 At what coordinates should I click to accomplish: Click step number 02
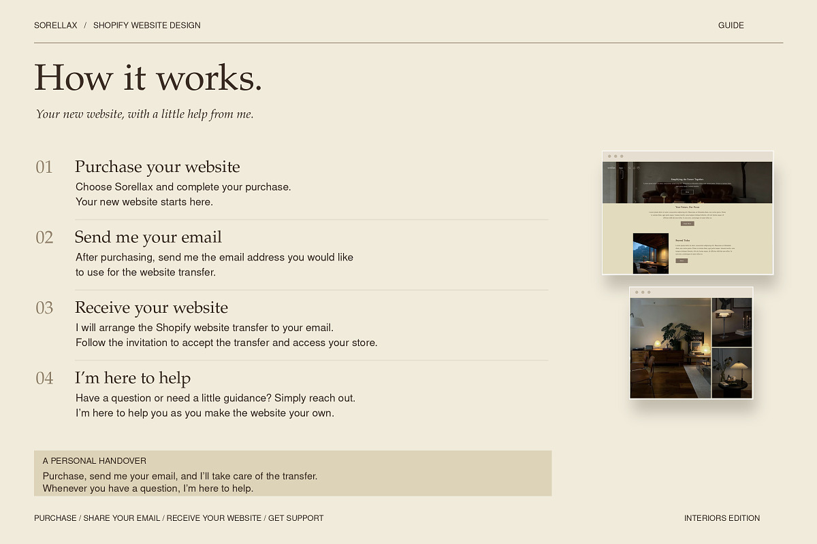[x=44, y=237]
